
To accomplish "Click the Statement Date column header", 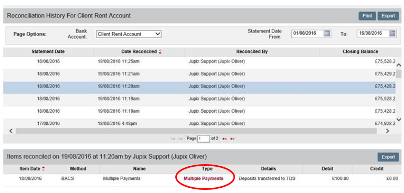I will tap(48, 51).
